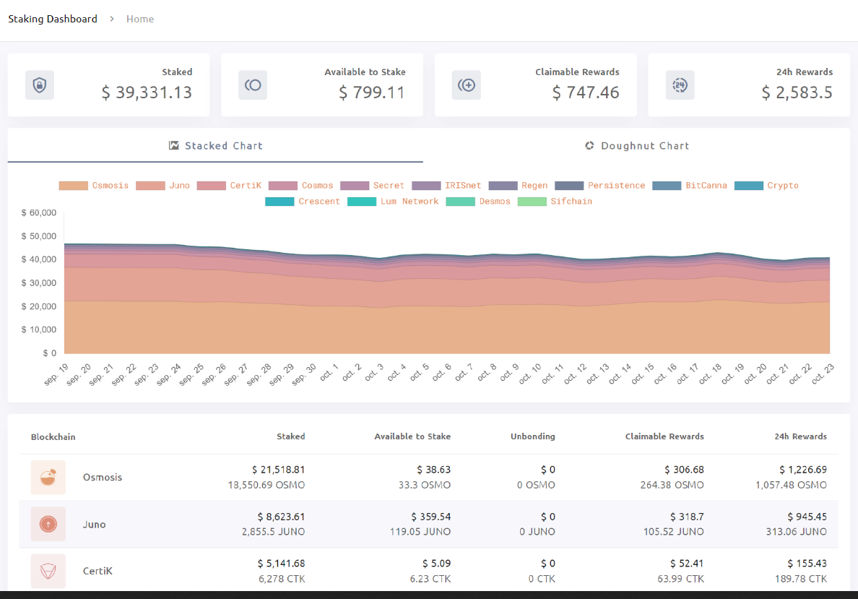The height and width of the screenshot is (599, 858).
Task: Open Staking Dashboard breadcrumb link
Action: click(x=53, y=19)
